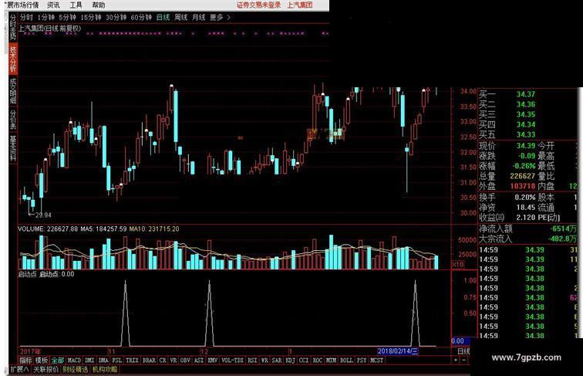
Task: Open 分时走势 sidebar tab
Action: coord(13,27)
